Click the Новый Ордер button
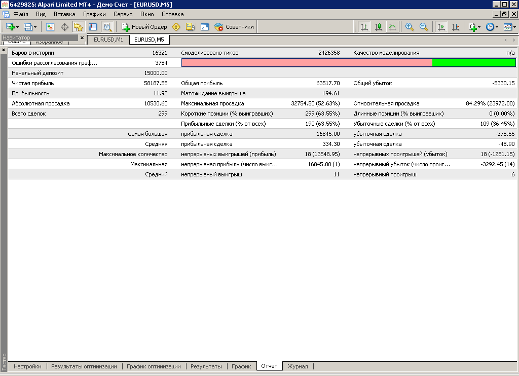The image size is (519, 376). 144,27
